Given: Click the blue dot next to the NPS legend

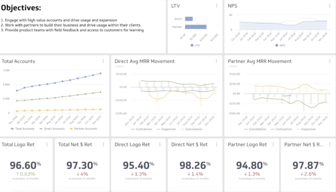Looking at the screenshot, I should (x=276, y=46).
